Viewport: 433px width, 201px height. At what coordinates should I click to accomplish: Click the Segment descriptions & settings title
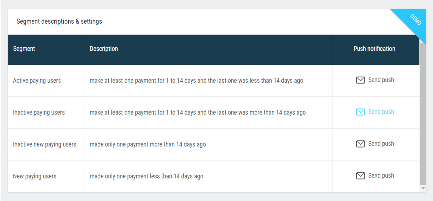pos(59,21)
